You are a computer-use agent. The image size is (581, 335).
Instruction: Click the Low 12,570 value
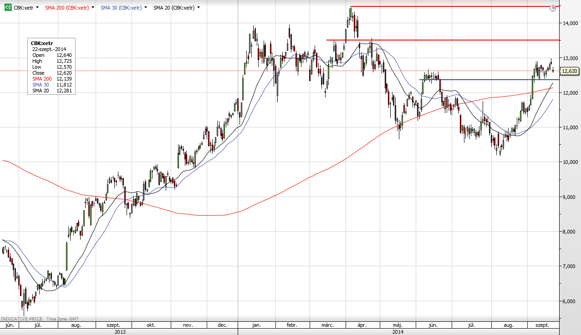pos(64,67)
